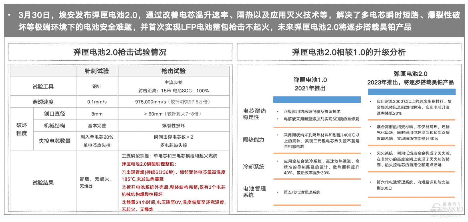This screenshot has width=468, height=222.
Task: Click the 破坏程度 group label
Action: (22, 129)
